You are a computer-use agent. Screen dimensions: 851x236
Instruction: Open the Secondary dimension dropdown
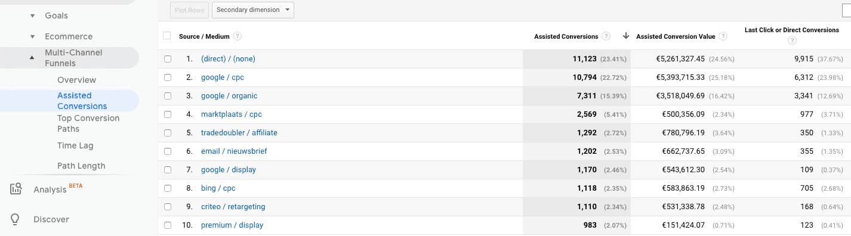pyautogui.click(x=253, y=10)
